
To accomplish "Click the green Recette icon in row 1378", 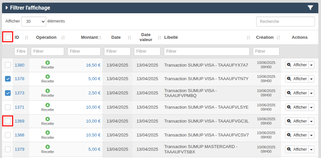I will pos(48,77).
